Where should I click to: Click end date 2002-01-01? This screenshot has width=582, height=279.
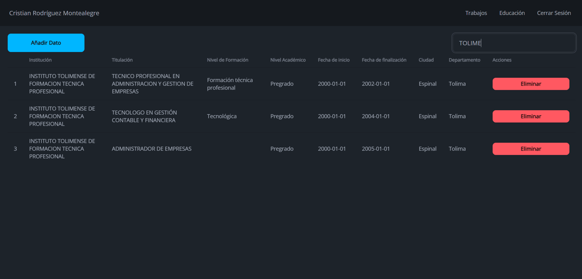[x=376, y=84]
